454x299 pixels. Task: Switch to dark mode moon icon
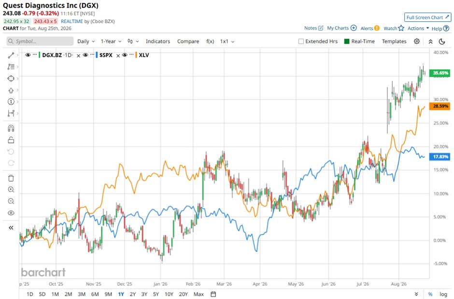[442, 41]
